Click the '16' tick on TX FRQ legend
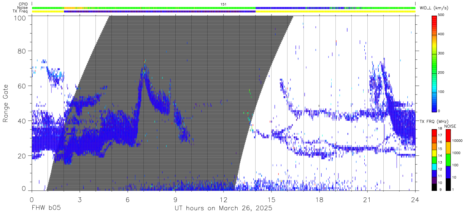Image resolution: width=467 pixels, height=216 pixels. (440, 142)
